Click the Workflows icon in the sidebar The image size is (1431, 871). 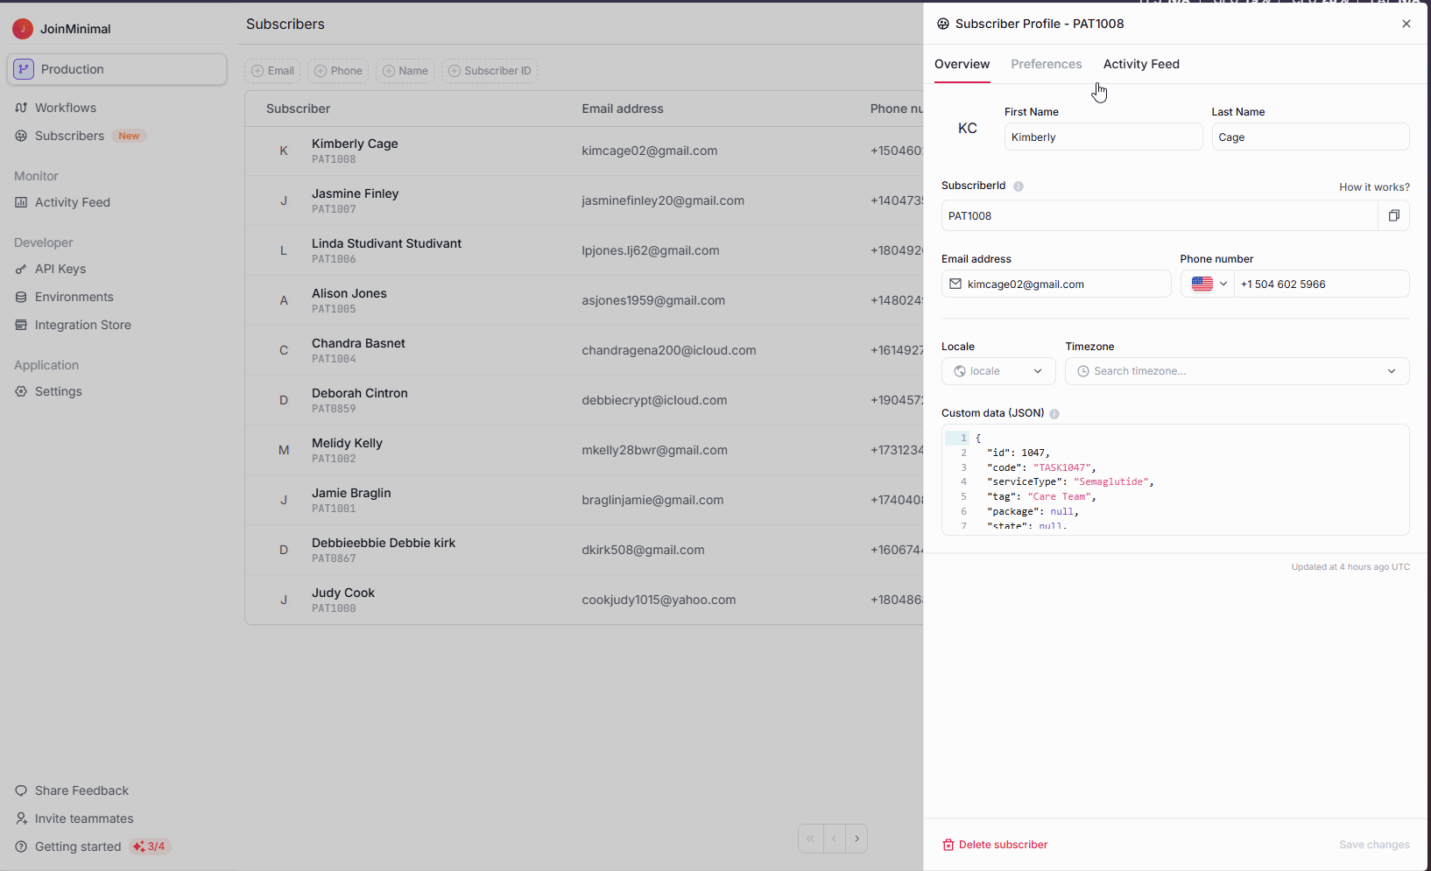(x=21, y=108)
